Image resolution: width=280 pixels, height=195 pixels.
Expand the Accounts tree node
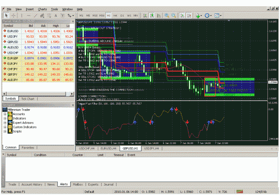tap(5, 114)
